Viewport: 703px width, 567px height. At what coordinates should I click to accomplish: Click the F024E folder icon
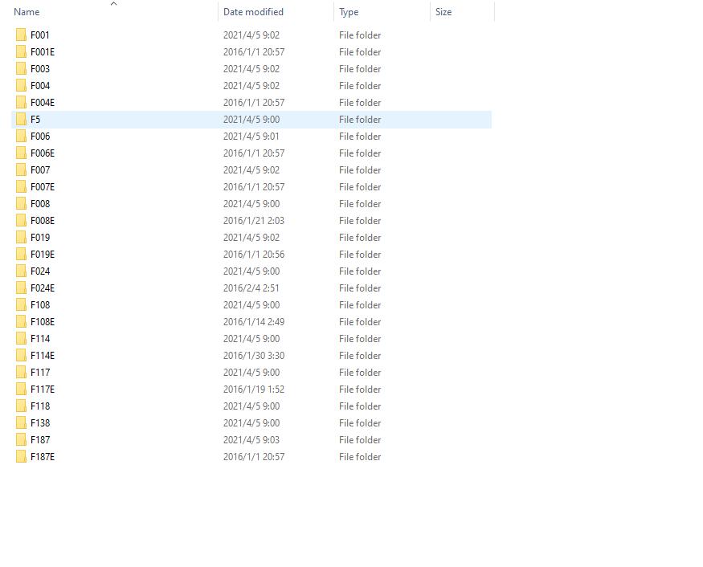pyautogui.click(x=21, y=288)
